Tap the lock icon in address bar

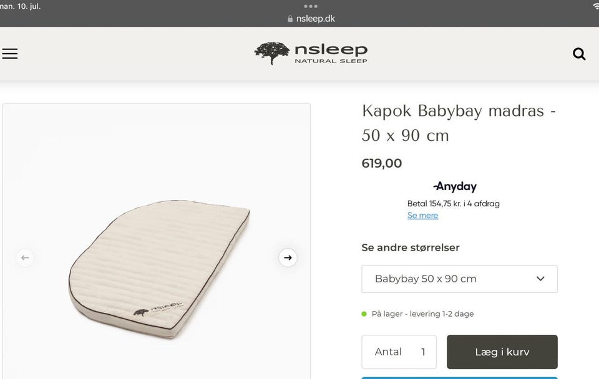(x=290, y=19)
